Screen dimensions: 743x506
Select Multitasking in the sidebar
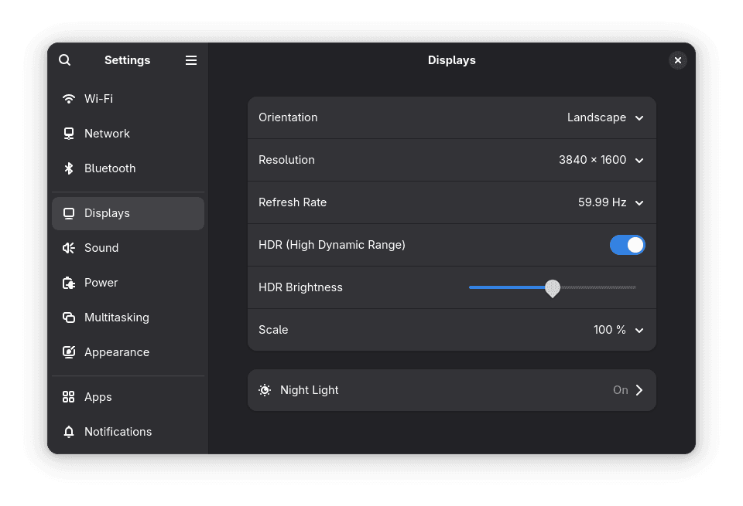[128, 318]
